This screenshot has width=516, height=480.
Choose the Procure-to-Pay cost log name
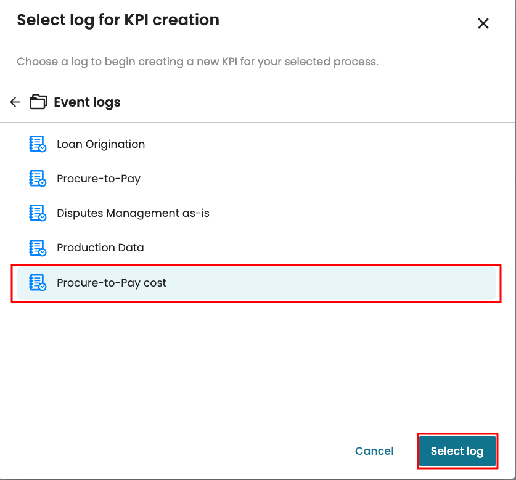pyautogui.click(x=112, y=283)
